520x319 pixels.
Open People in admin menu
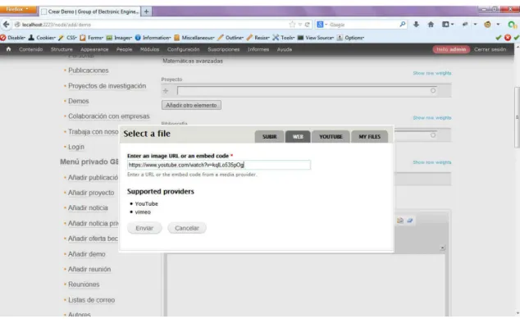coord(124,49)
